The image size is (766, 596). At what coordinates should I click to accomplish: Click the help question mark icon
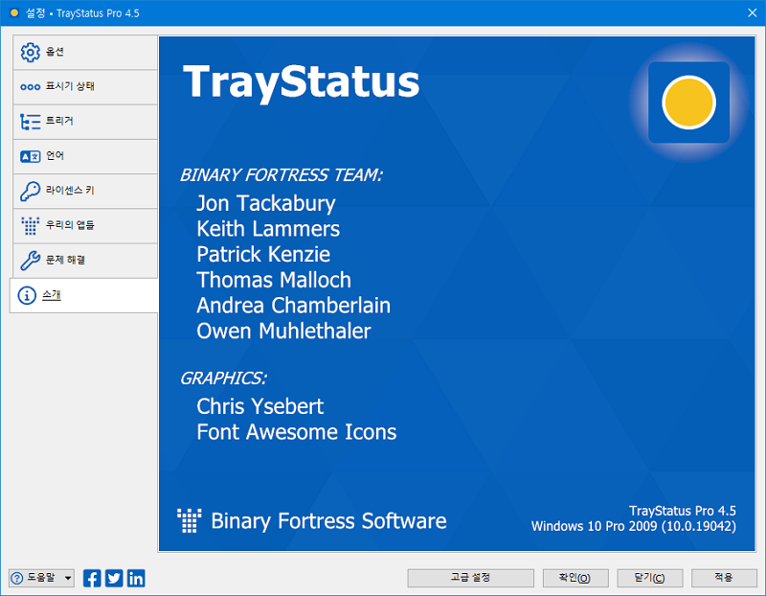pos(16,579)
